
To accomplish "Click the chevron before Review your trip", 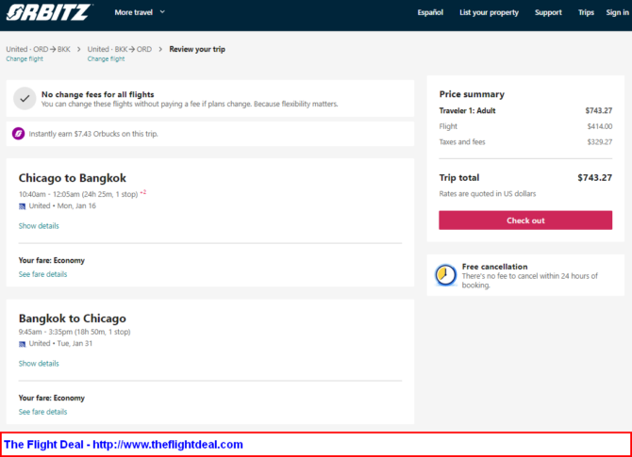I will pos(160,49).
